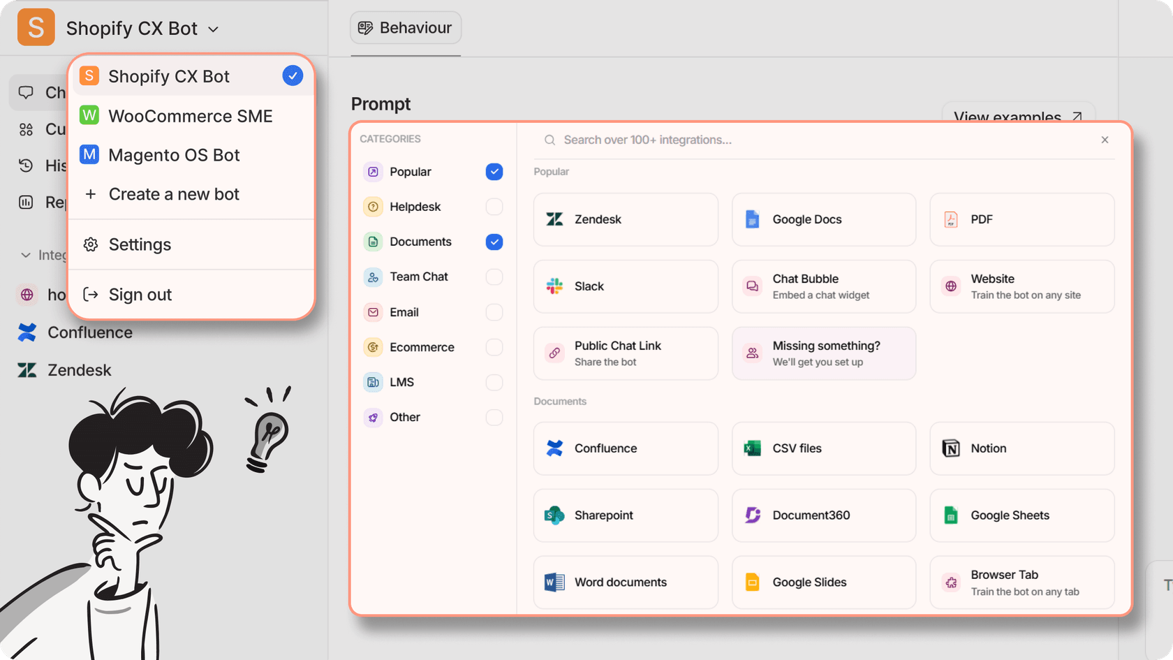1173x660 pixels.
Task: Click the Website globe icon
Action: point(951,286)
